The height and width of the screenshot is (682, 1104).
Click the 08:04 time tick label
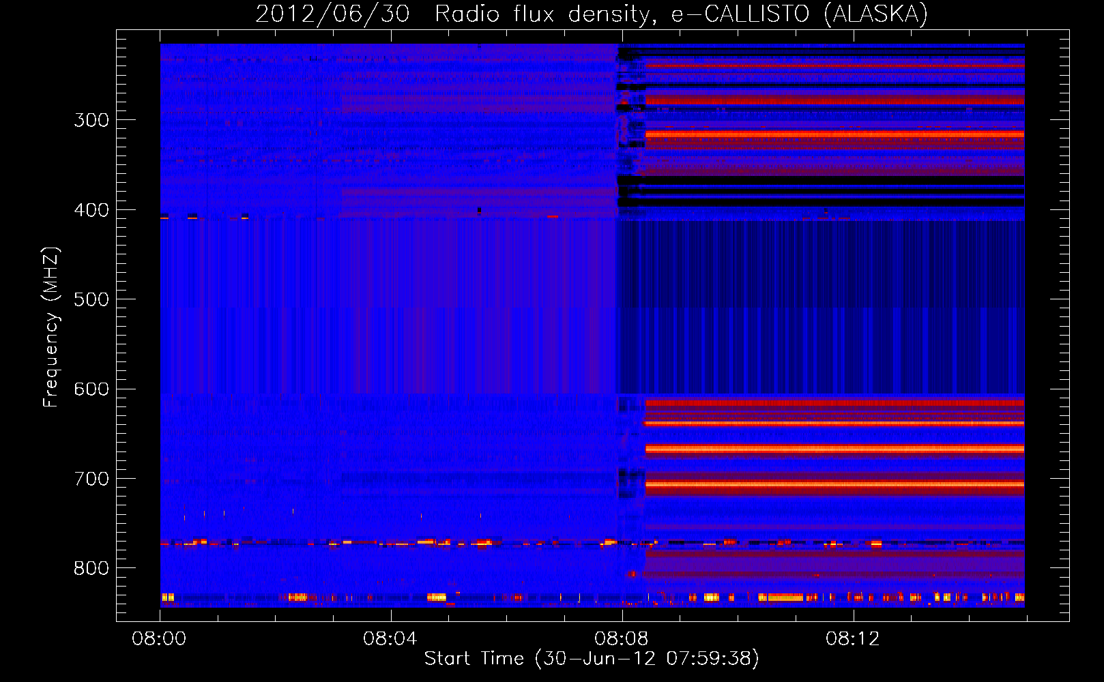tap(390, 639)
